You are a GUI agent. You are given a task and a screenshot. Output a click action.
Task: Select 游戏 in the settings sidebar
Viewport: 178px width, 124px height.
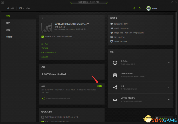tap(19, 30)
